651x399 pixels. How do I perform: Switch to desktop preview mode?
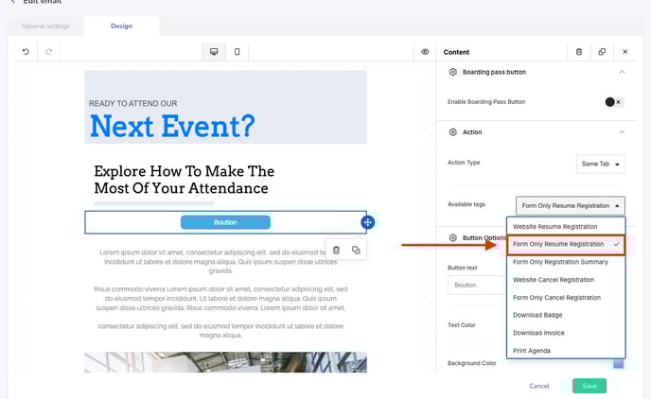[214, 52]
